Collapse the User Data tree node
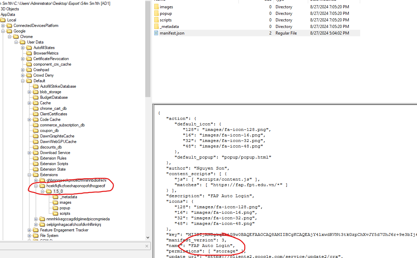 click(x=16, y=42)
